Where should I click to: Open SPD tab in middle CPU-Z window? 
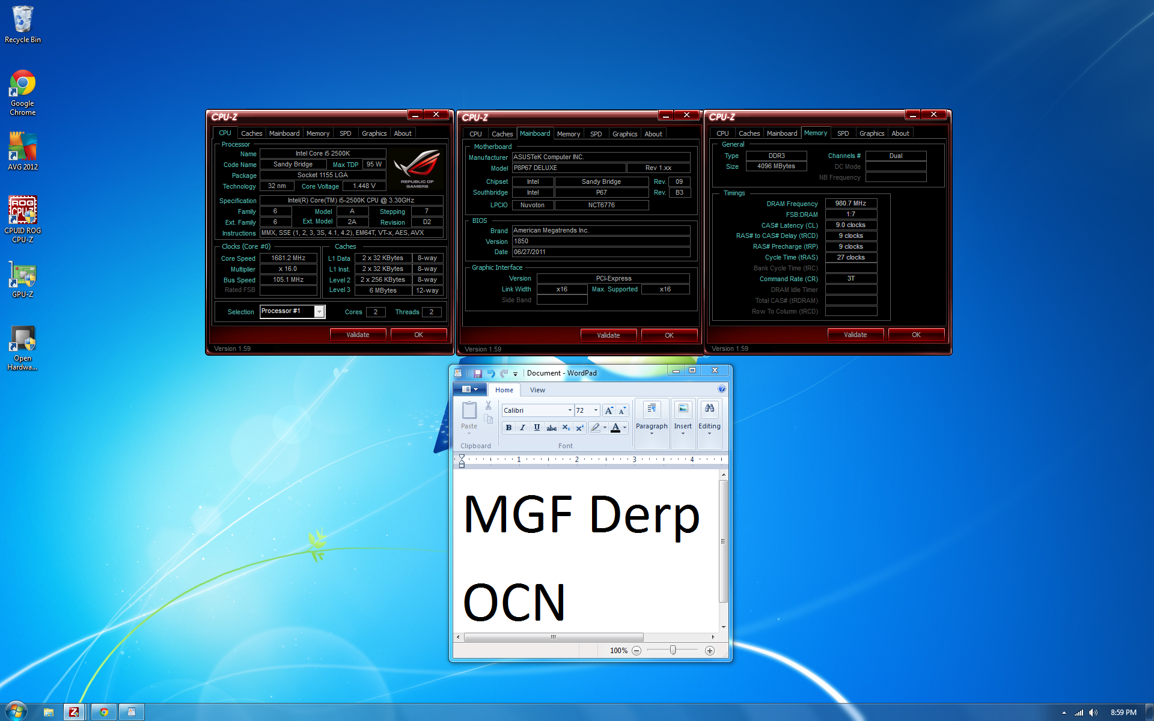coord(596,134)
